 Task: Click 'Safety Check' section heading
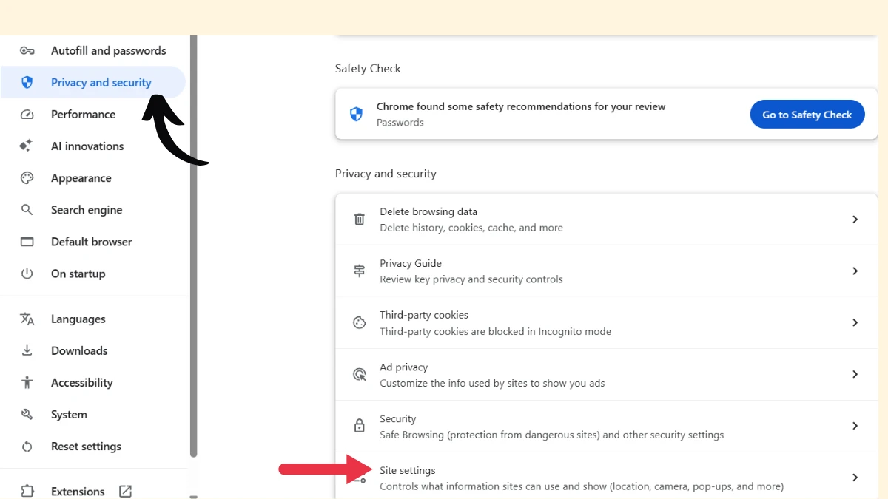[x=368, y=68]
